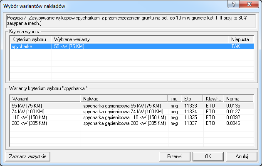Sort by Norma column header
This screenshot has width=262, height=166.
click(236, 99)
